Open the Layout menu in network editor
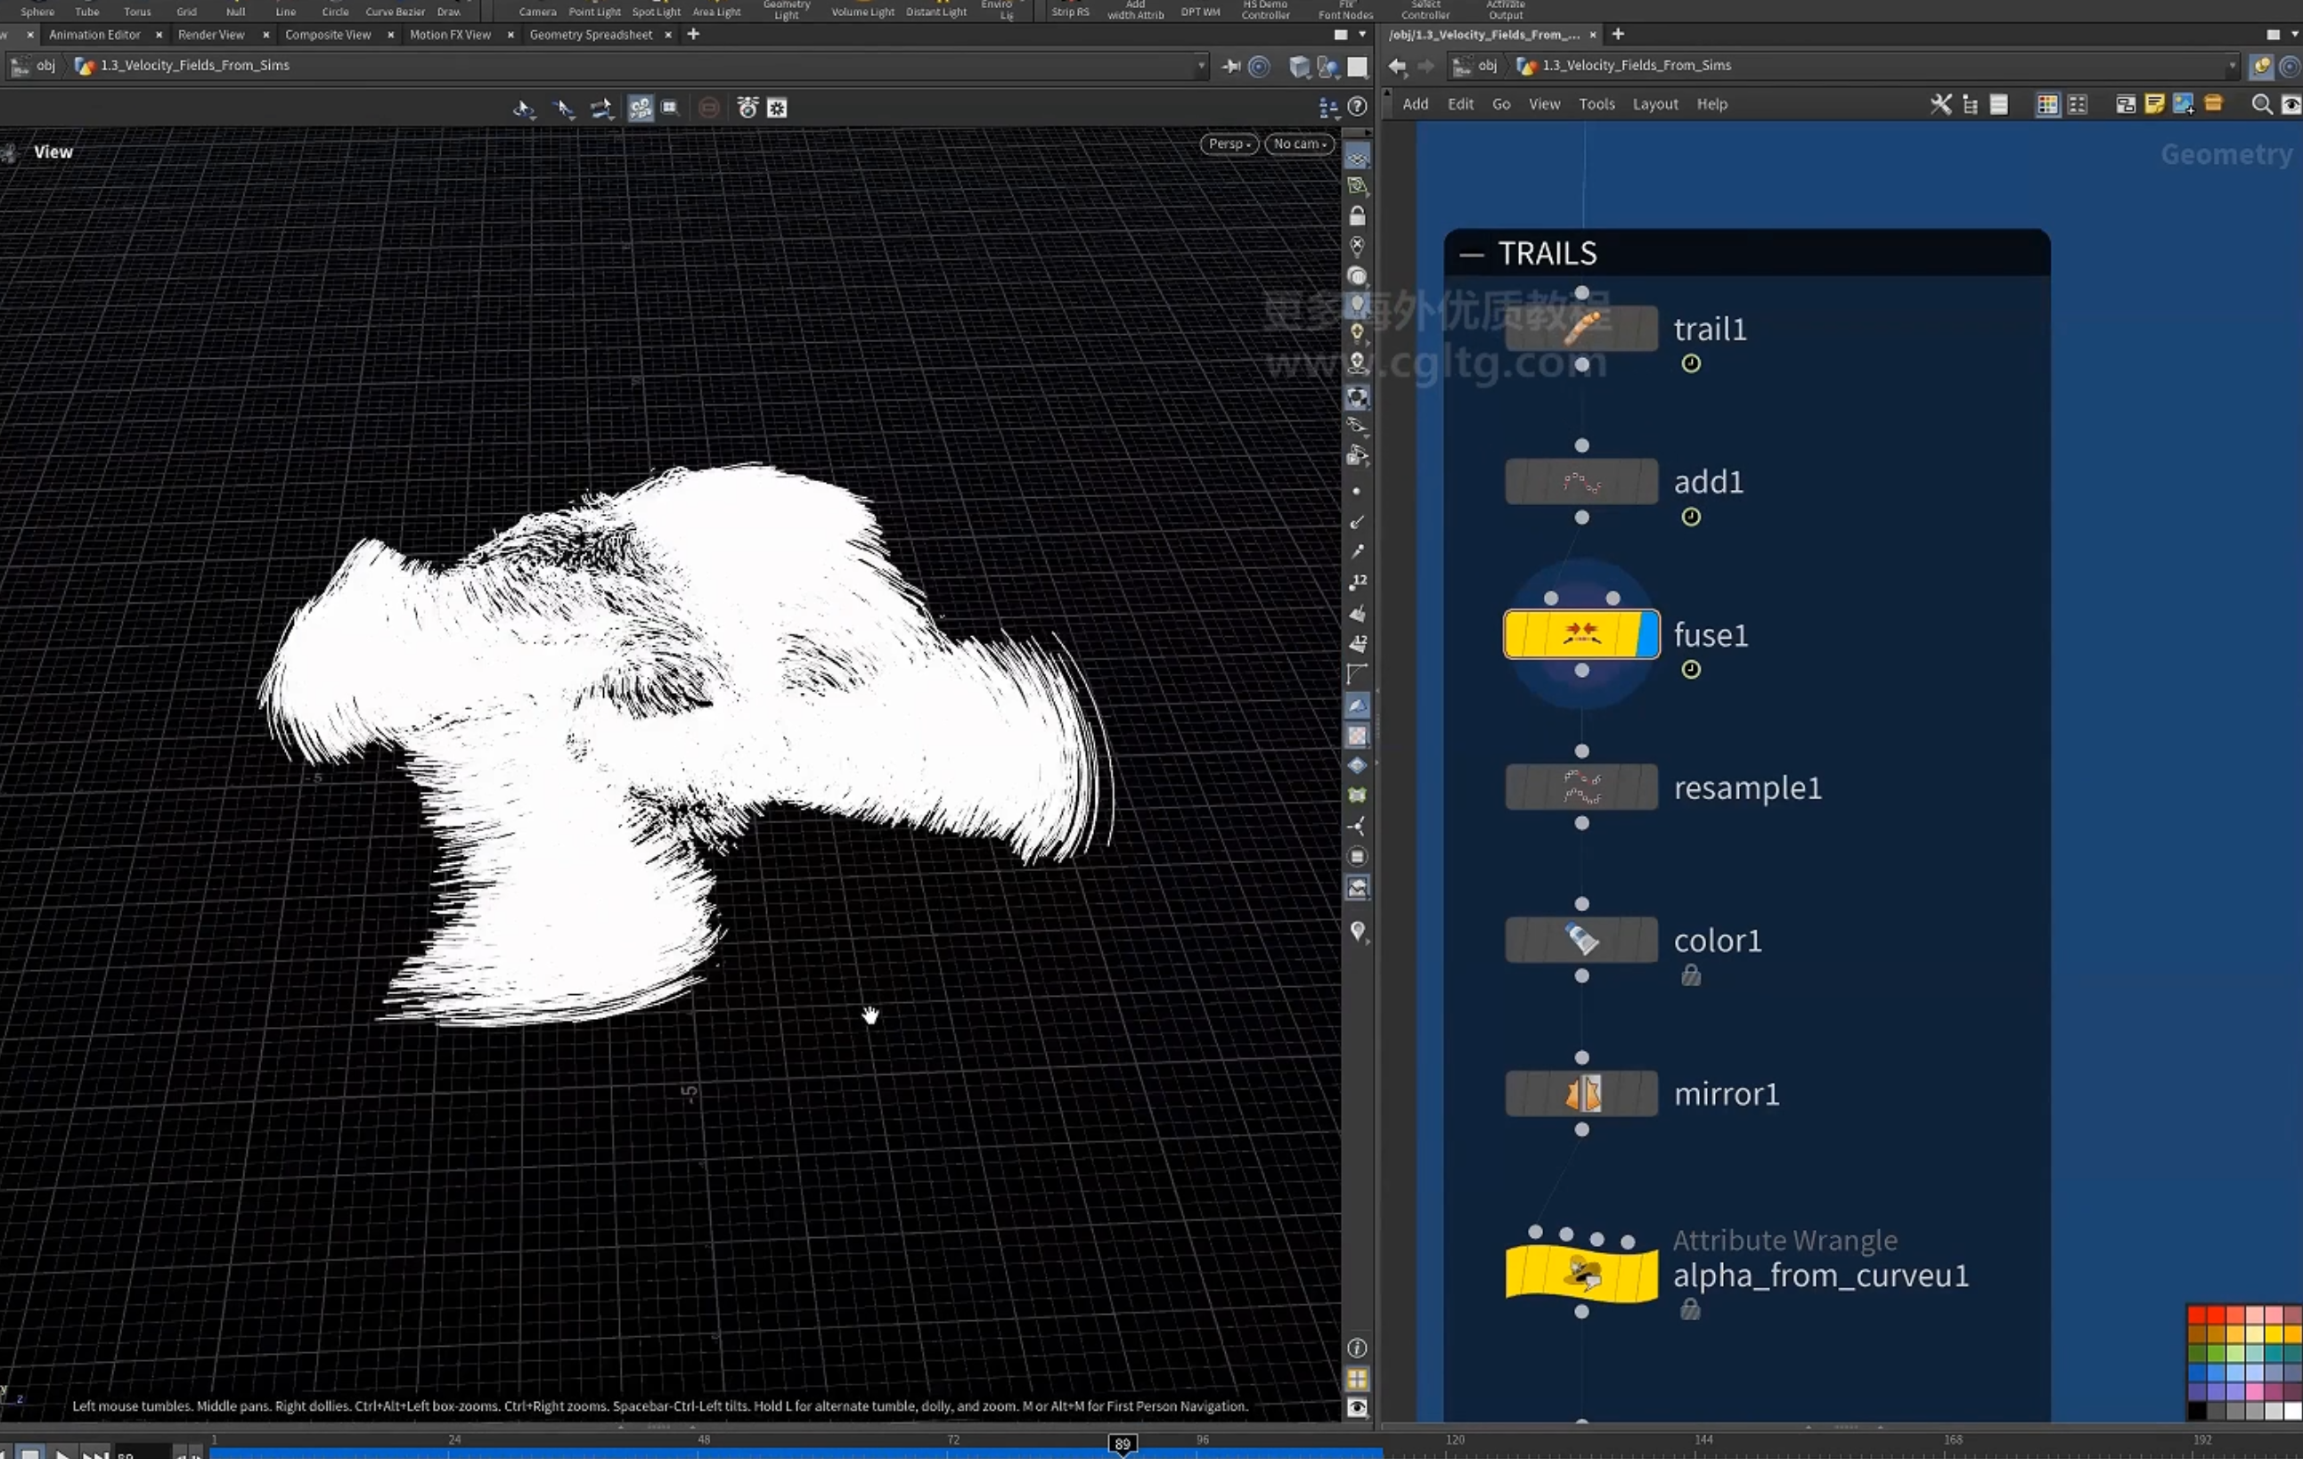Image resolution: width=2303 pixels, height=1459 pixels. pos(1654,104)
